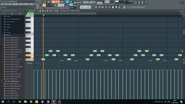
Task: Toggle typing keyboard to piano button
Action: (x=67, y=2)
